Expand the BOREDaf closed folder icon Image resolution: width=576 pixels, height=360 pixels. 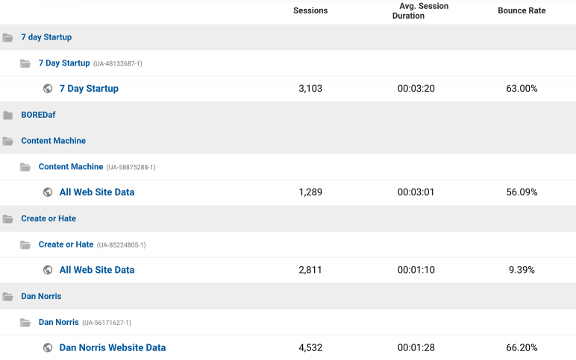click(x=7, y=116)
